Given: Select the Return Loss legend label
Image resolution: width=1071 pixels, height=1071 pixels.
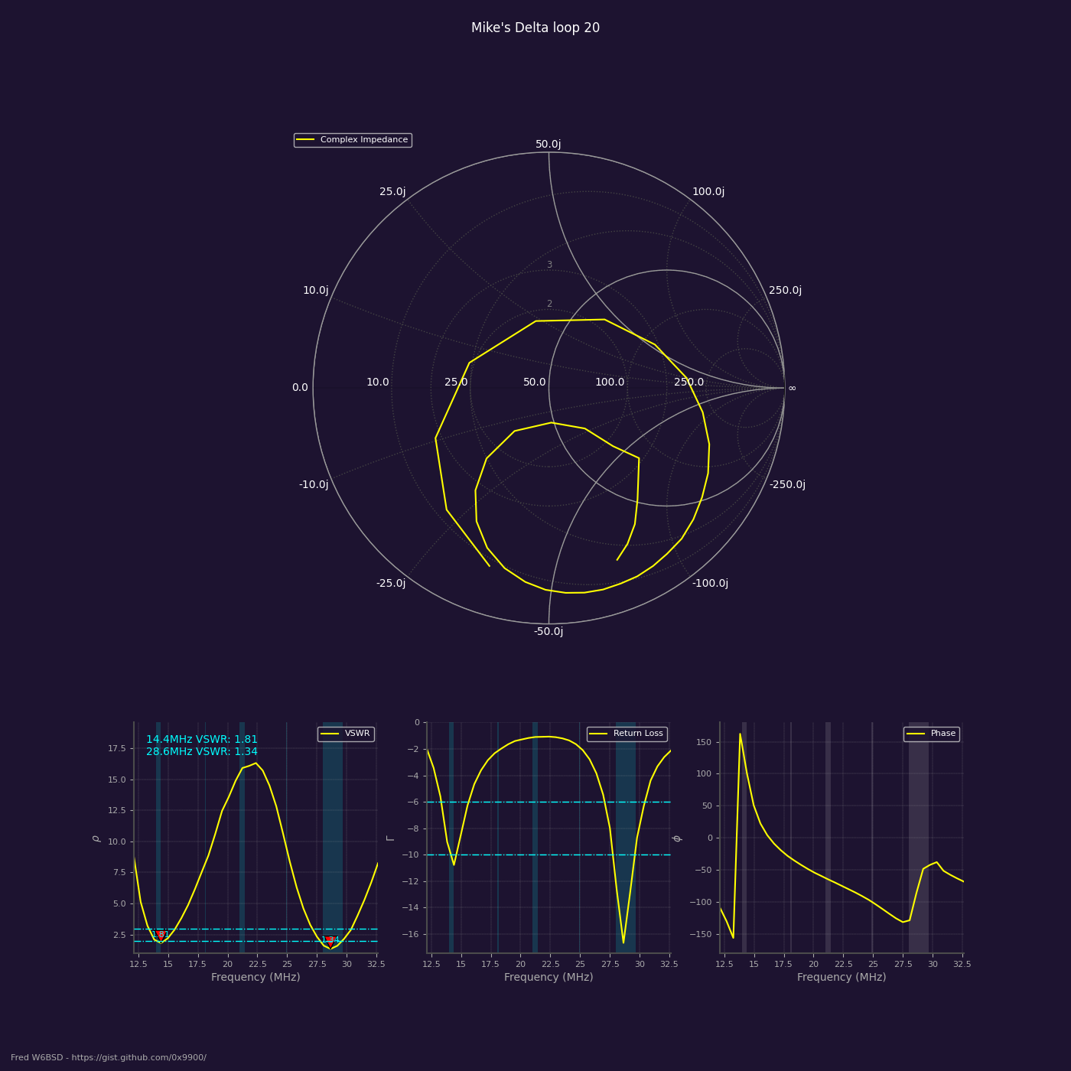Looking at the screenshot, I should click(x=638, y=734).
